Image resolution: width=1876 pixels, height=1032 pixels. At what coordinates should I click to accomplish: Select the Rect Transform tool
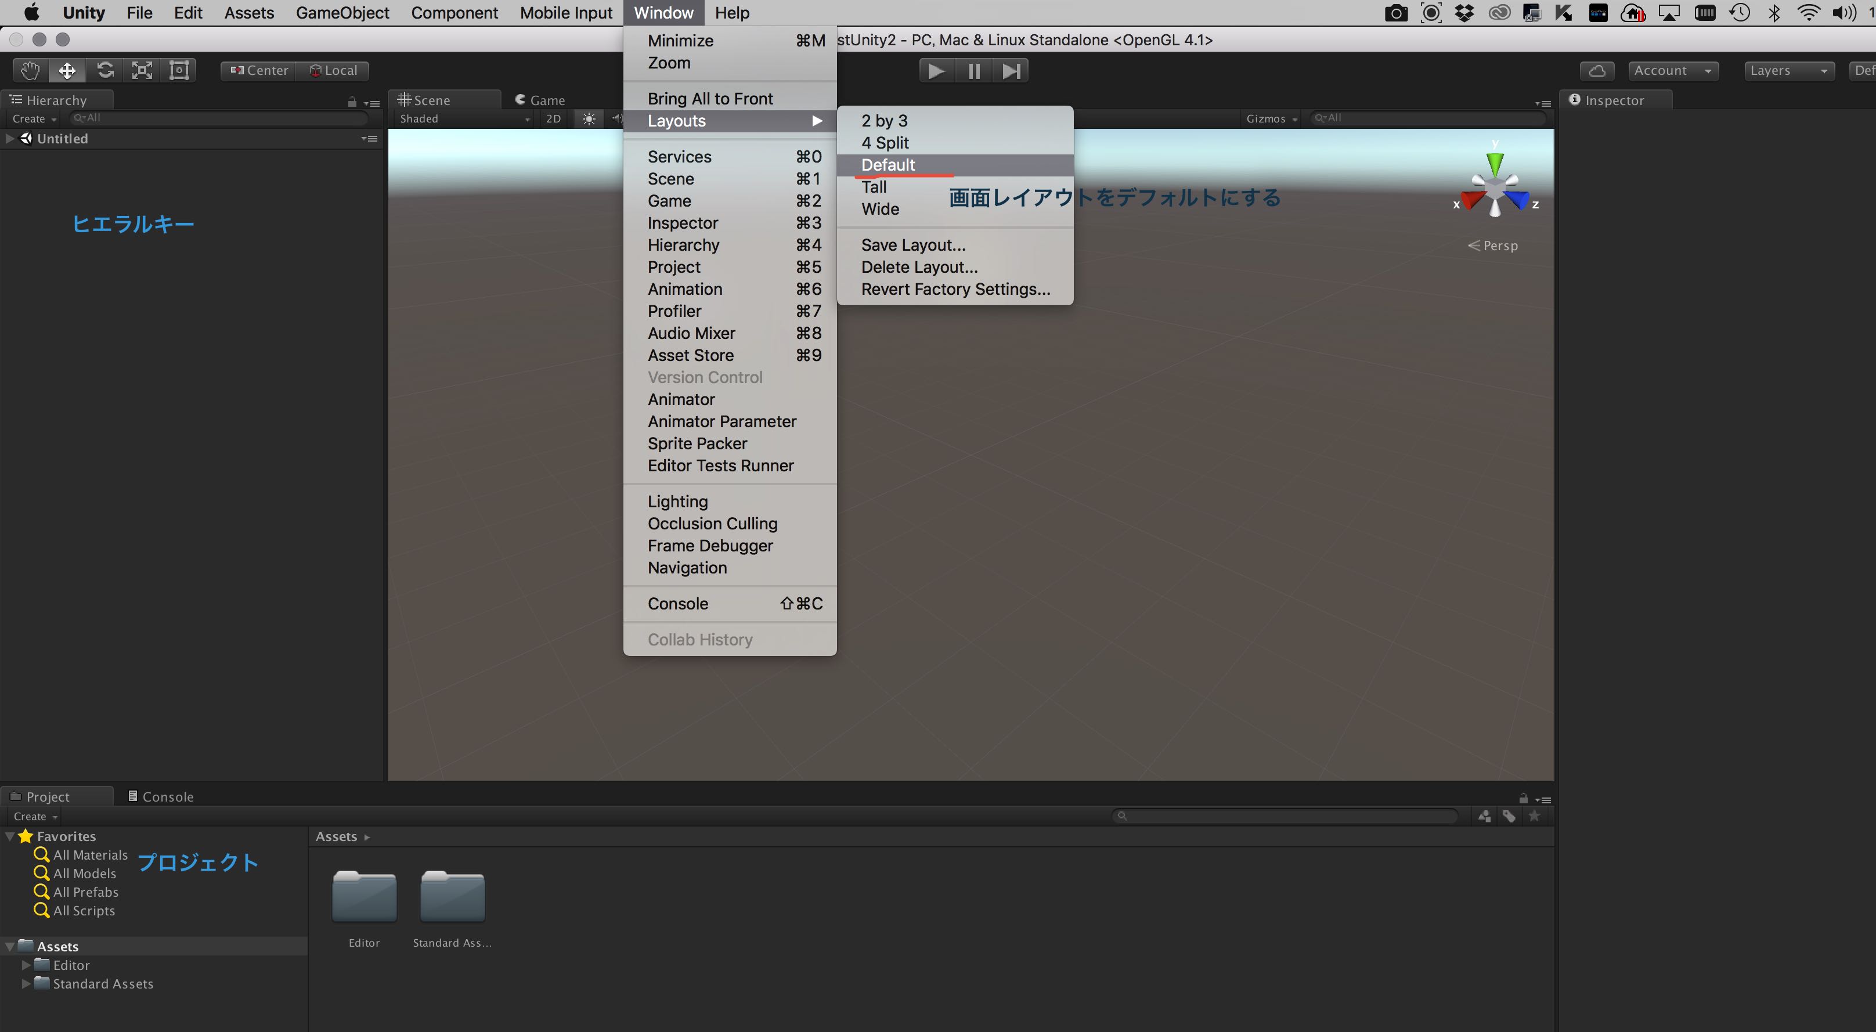[179, 71]
